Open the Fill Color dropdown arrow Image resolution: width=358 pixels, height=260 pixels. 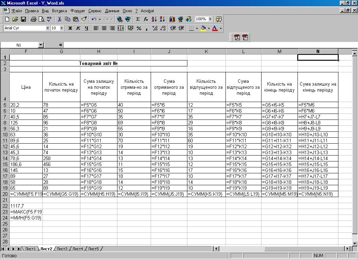click(209, 28)
